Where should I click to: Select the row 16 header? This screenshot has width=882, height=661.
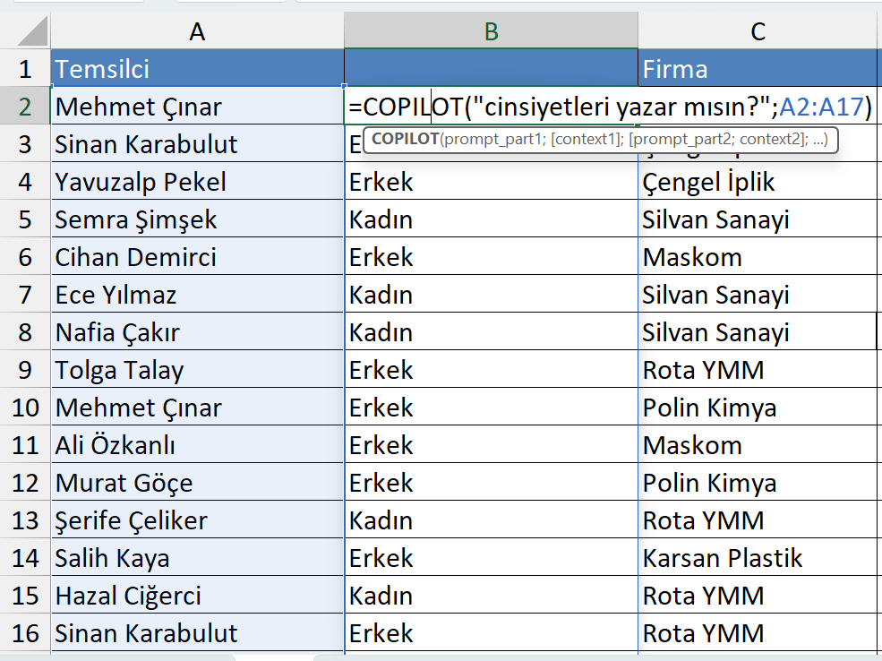click(x=25, y=633)
